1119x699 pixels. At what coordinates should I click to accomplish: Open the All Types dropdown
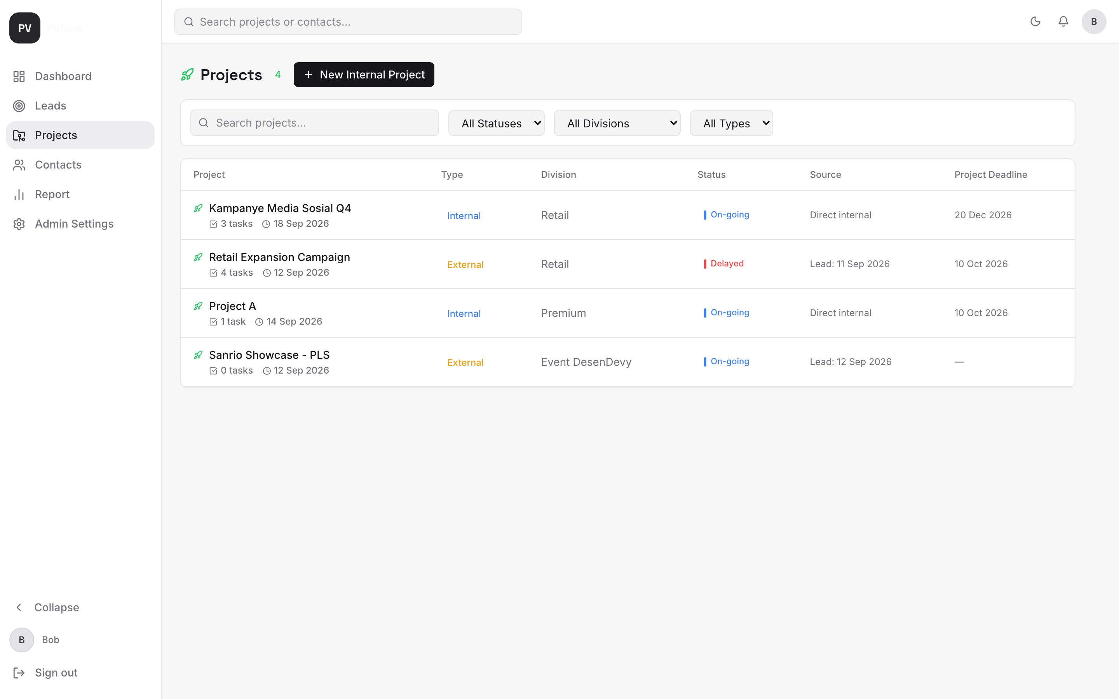pyautogui.click(x=731, y=123)
